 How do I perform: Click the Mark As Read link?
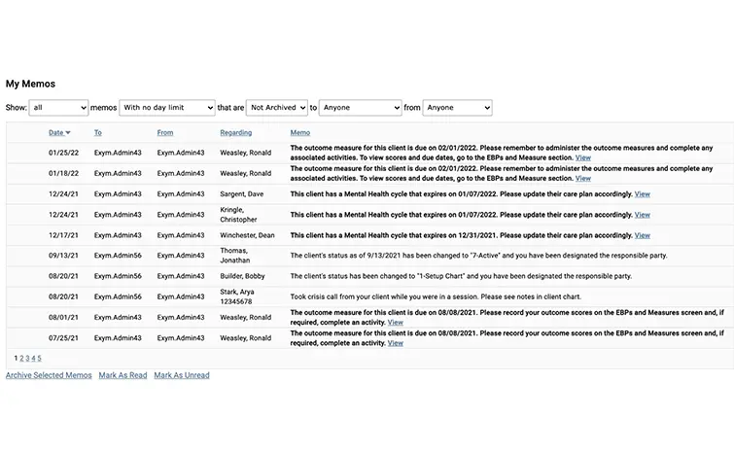click(122, 375)
